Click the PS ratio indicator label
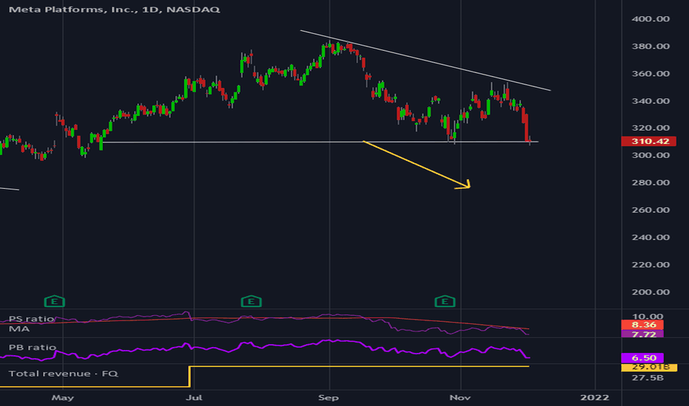The height and width of the screenshot is (406, 689). click(31, 319)
